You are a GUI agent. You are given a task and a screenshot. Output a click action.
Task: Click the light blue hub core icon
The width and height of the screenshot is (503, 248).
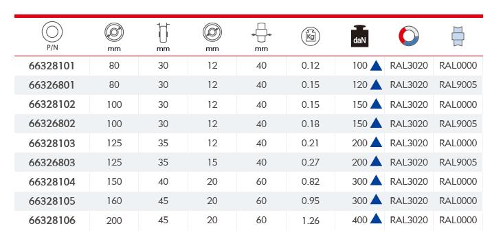tap(458, 36)
